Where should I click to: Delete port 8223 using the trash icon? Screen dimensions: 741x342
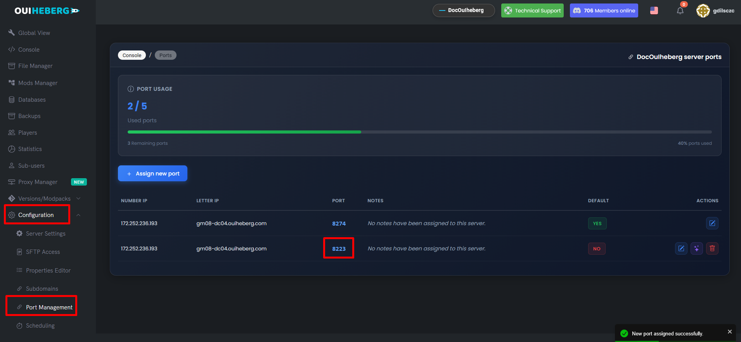tap(712, 248)
